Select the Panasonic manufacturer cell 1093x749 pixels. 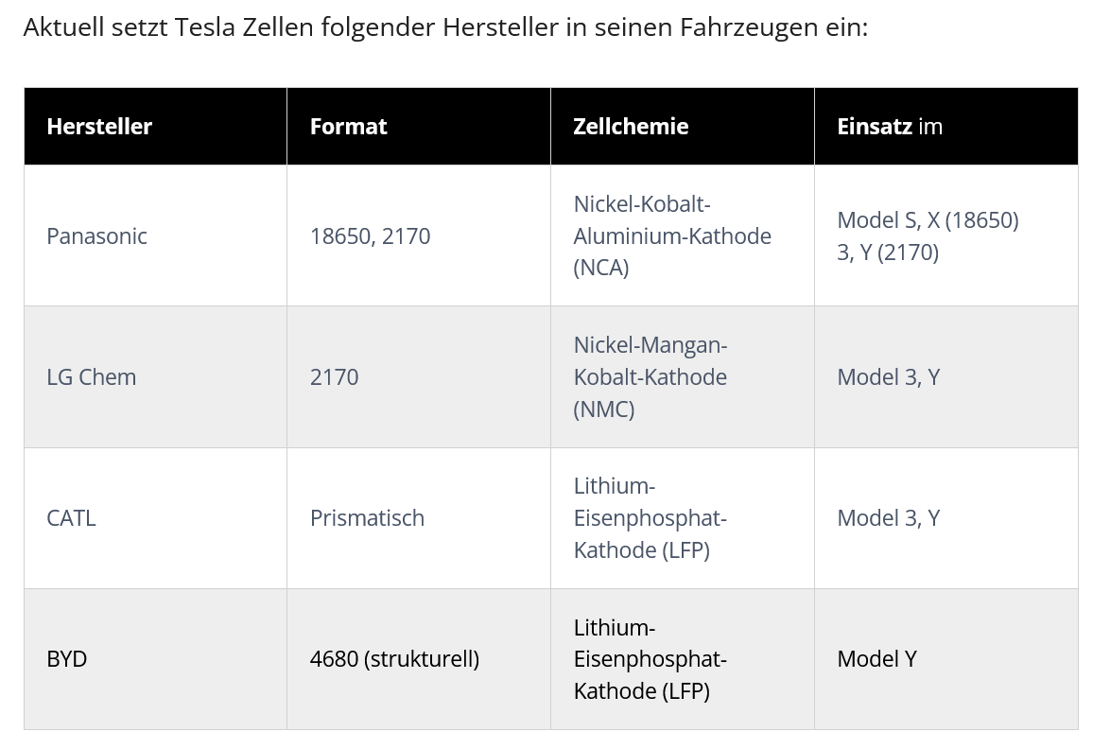click(x=96, y=235)
